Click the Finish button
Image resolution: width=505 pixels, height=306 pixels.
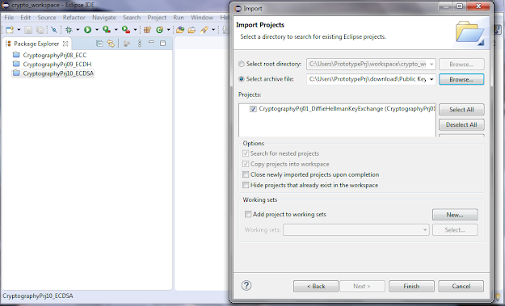click(x=411, y=286)
